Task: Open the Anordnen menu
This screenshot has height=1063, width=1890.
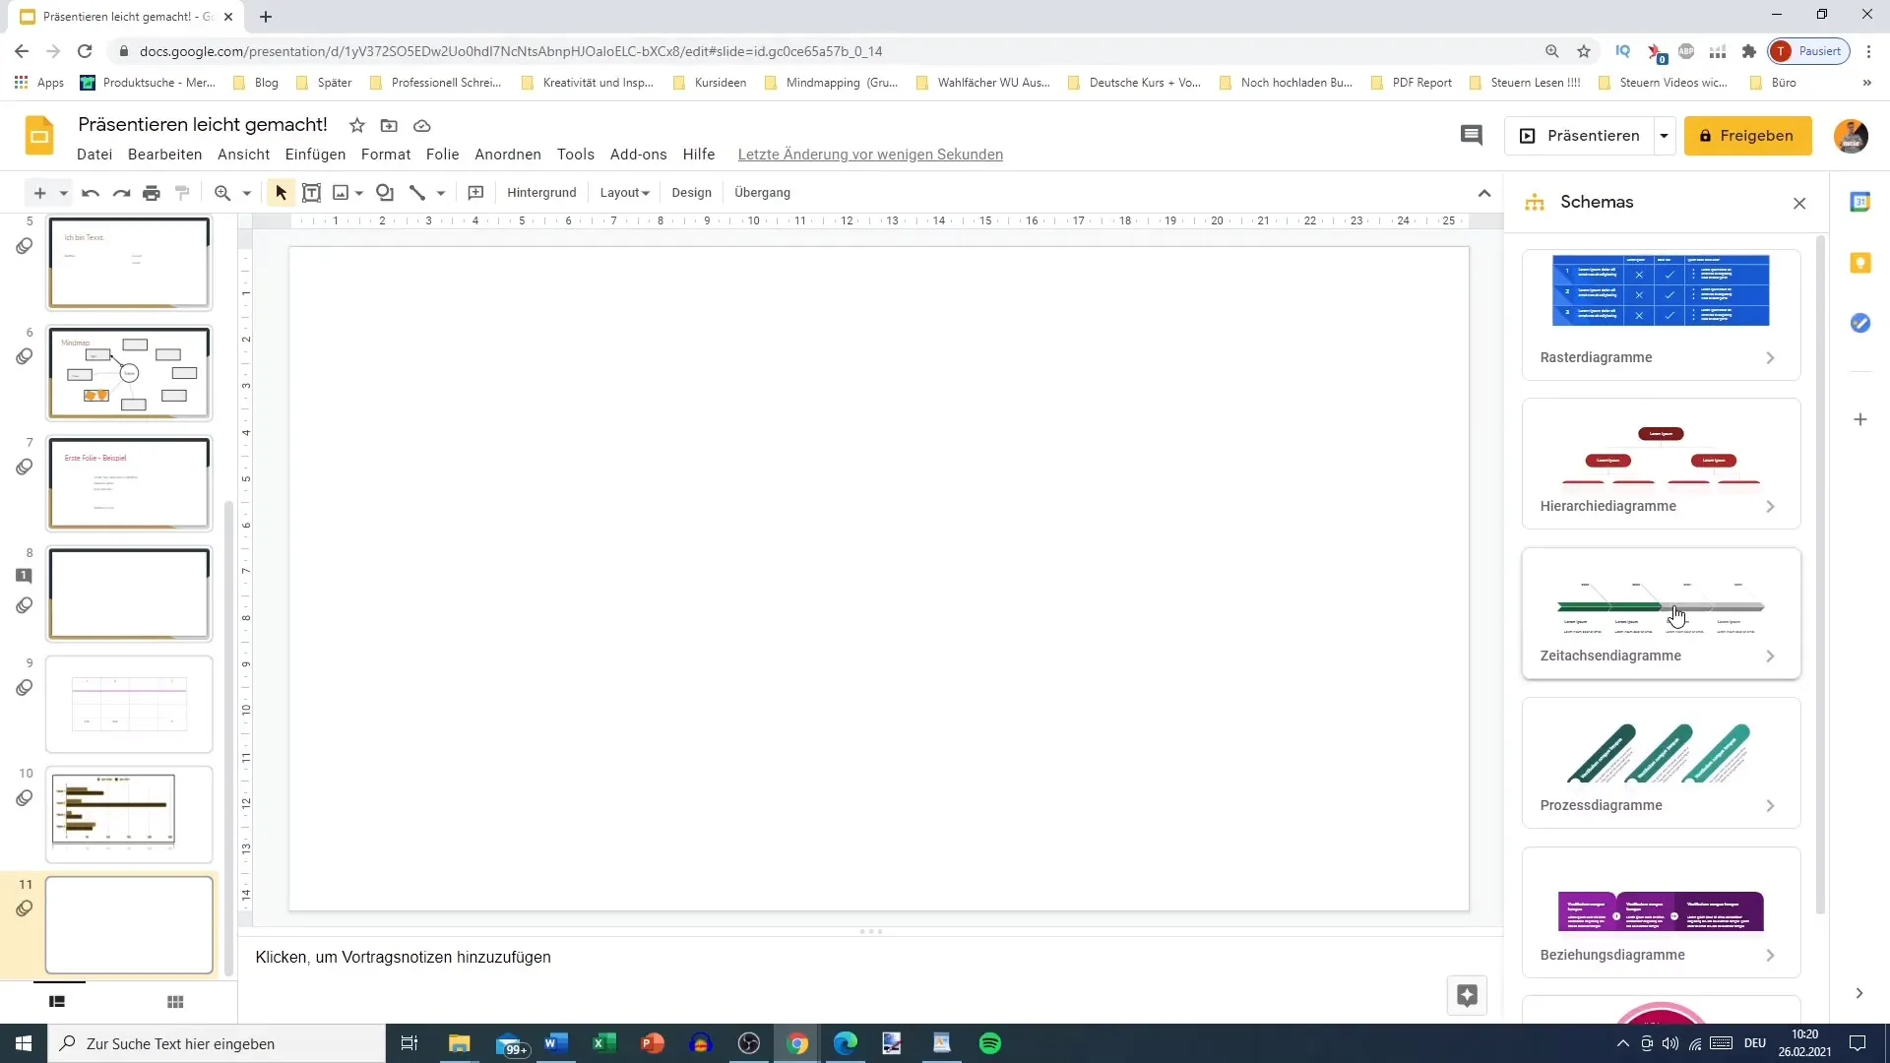Action: click(x=508, y=155)
